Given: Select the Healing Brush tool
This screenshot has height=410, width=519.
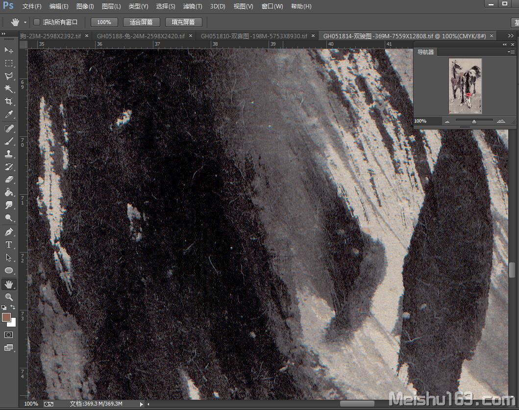Looking at the screenshot, I should tap(9, 128).
